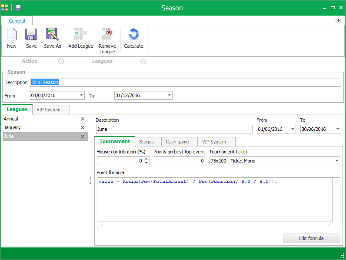Click the Points on best top event field
Image resolution: width=346 pixels, height=260 pixels.
180,161
